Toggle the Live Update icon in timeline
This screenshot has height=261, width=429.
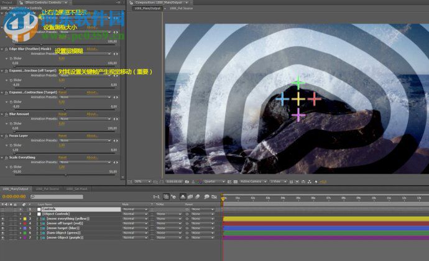tap(166, 197)
